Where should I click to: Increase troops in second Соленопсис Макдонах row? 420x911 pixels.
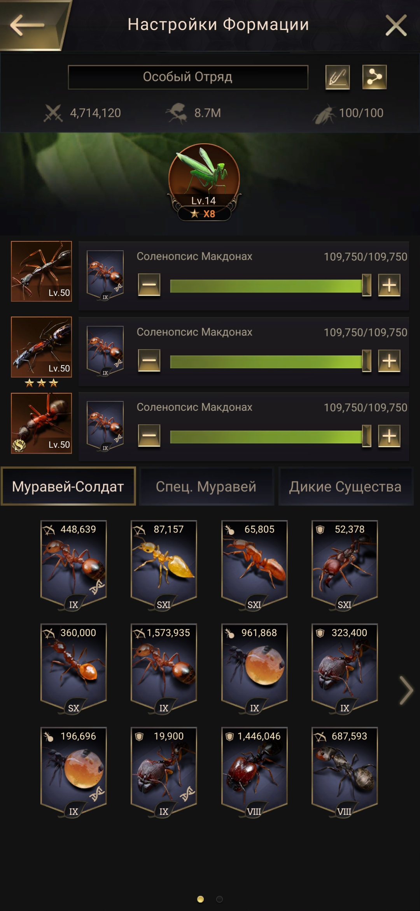pos(389,361)
